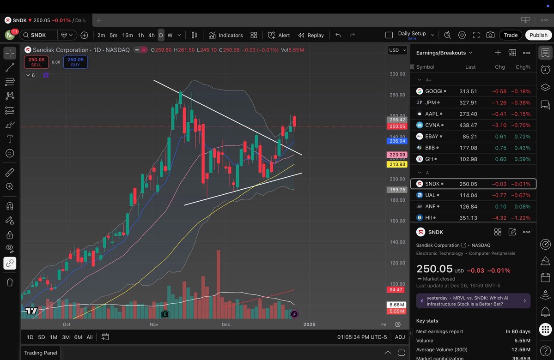Collapse the A watchlist section
Image resolution: width=554 pixels, height=360 pixels.
pos(420,173)
